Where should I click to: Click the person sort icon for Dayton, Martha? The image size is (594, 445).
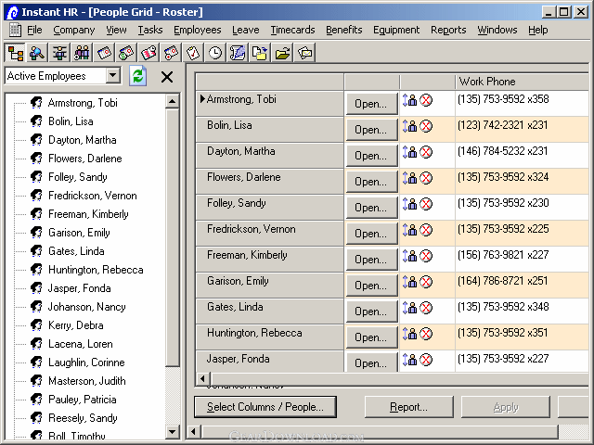(x=409, y=152)
